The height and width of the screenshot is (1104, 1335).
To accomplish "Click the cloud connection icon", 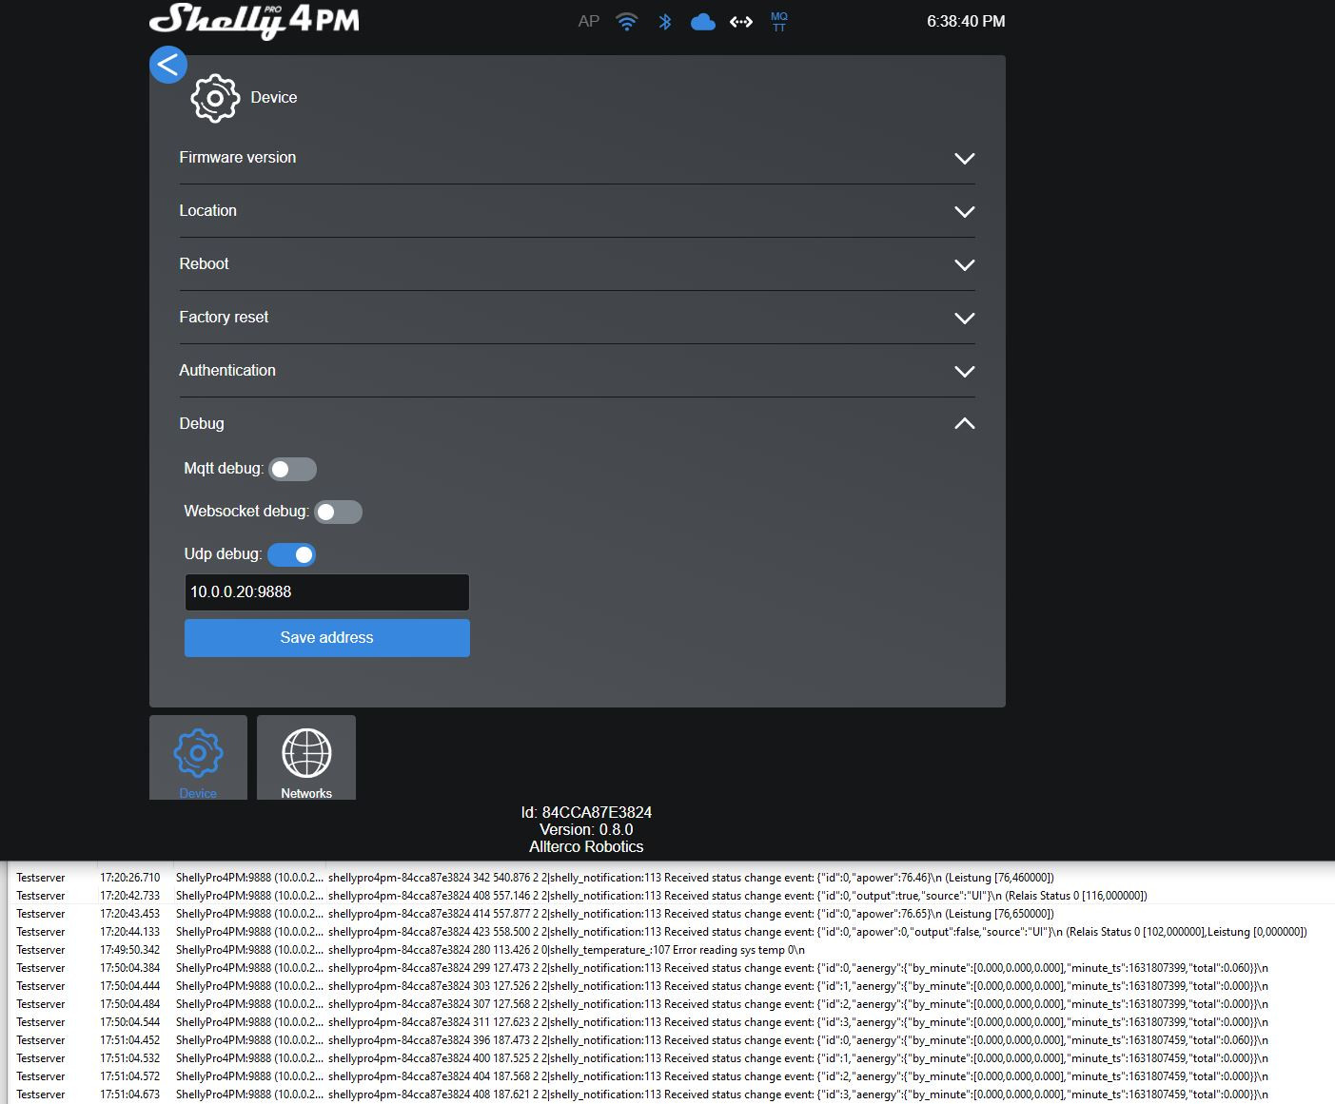I will [703, 21].
